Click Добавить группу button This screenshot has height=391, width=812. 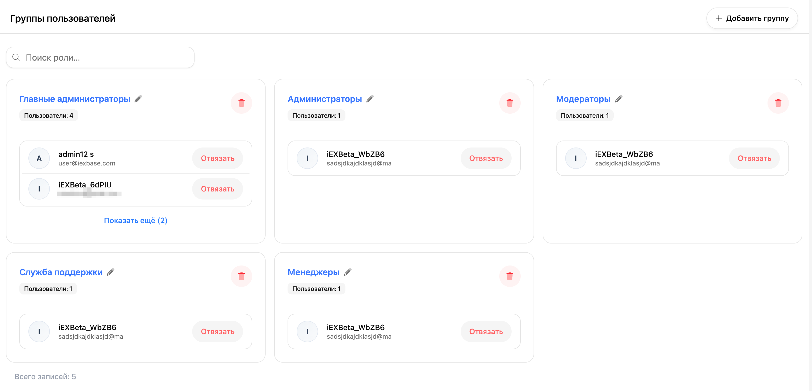click(752, 18)
